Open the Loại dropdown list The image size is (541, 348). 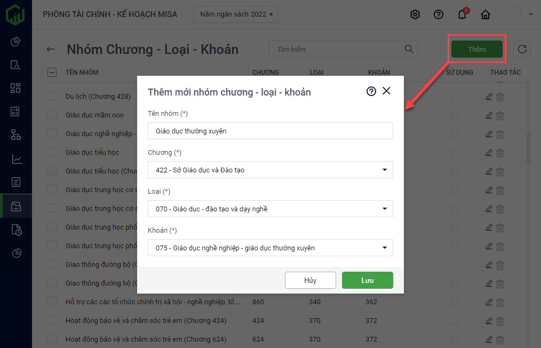point(384,209)
